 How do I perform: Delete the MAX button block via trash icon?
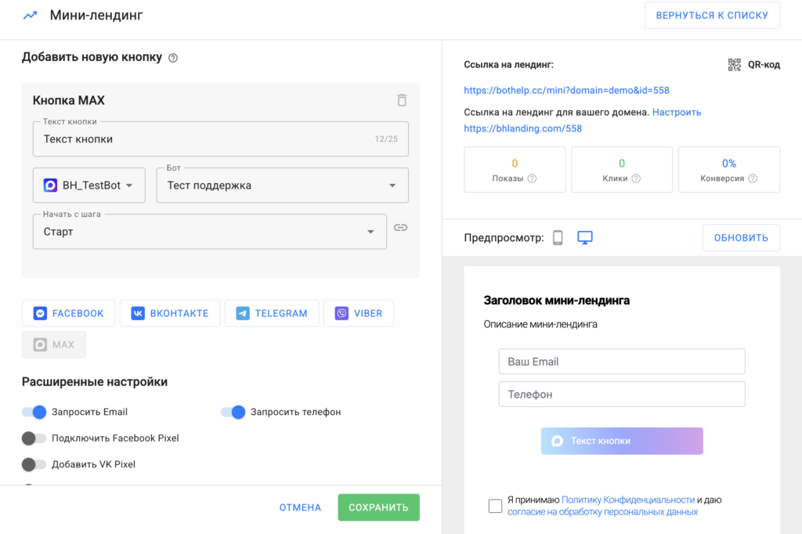click(402, 100)
